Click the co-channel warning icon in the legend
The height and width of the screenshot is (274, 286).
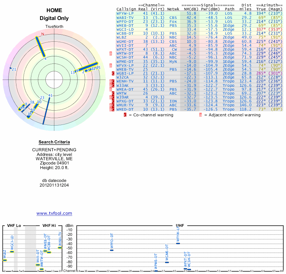click(x=125, y=115)
